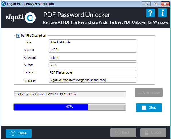Click the Producer field CigatiSolutions

click(x=93, y=80)
